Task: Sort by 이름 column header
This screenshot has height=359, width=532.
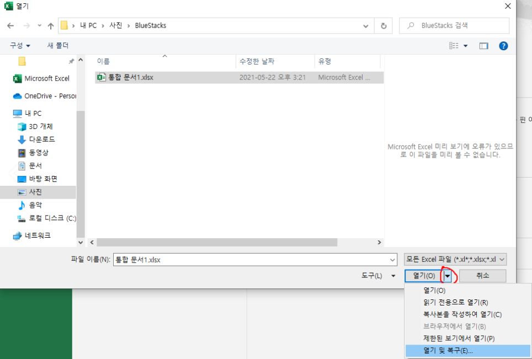Action: coord(103,61)
